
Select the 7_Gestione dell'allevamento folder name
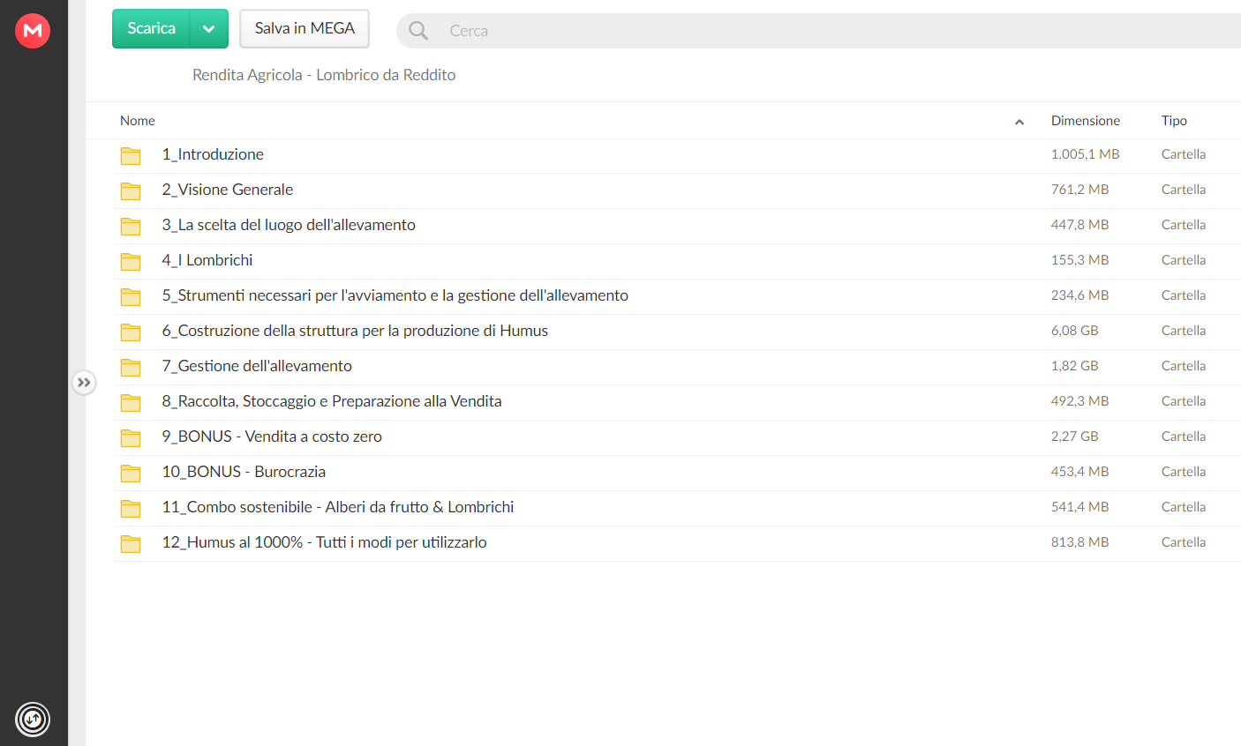click(257, 366)
